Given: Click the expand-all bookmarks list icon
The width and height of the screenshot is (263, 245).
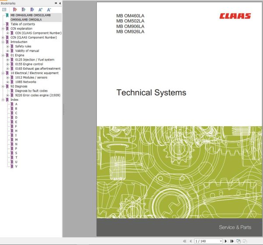Looking at the screenshot, I should (4, 10).
